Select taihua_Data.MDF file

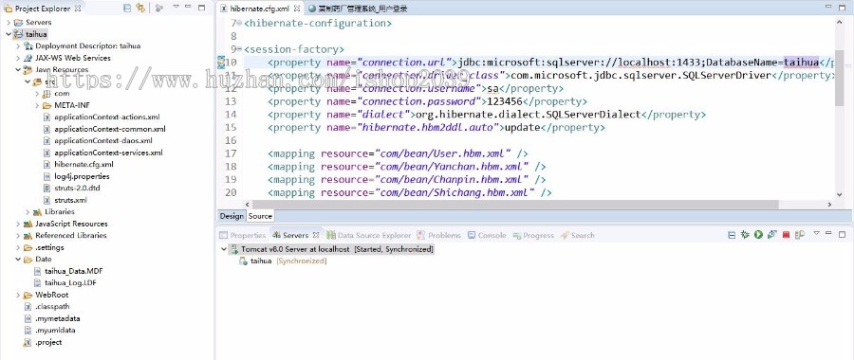pyautogui.click(x=67, y=271)
